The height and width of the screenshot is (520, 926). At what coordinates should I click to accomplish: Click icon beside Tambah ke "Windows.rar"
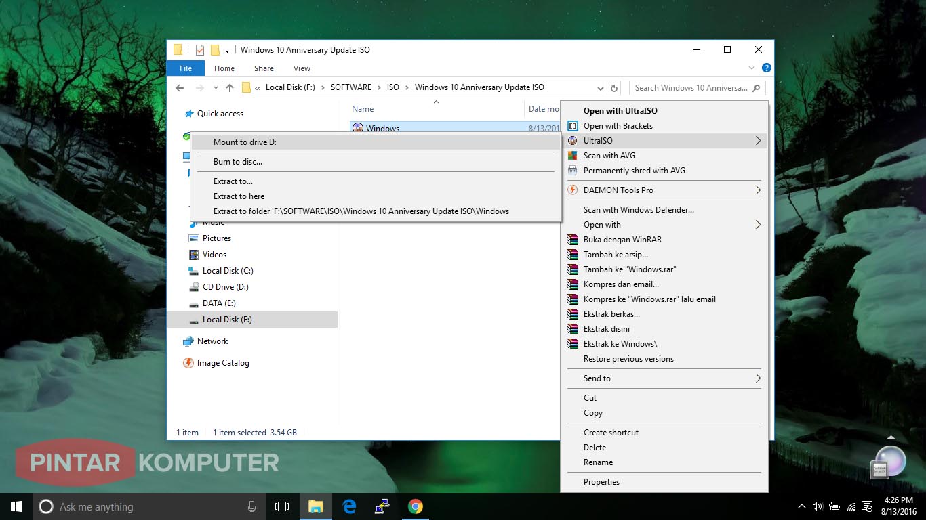[x=572, y=269]
